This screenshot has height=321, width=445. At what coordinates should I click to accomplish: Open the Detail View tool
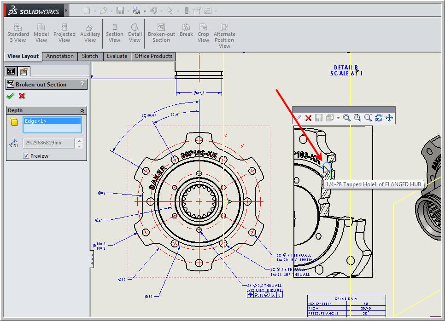pos(135,33)
